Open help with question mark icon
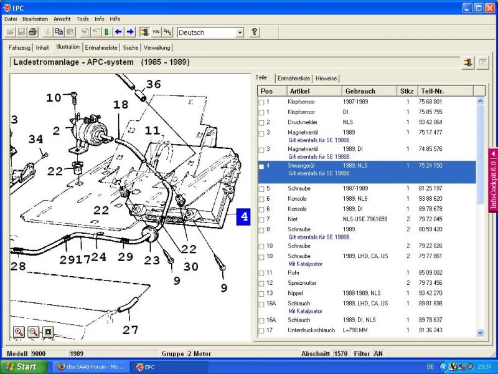Screen dimensions: 498x374 (x=254, y=32)
